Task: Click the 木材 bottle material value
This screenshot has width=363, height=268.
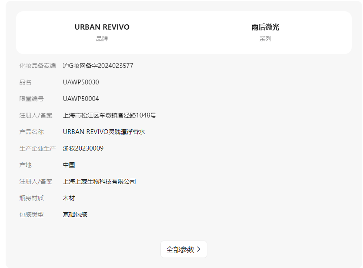Action: [69, 198]
